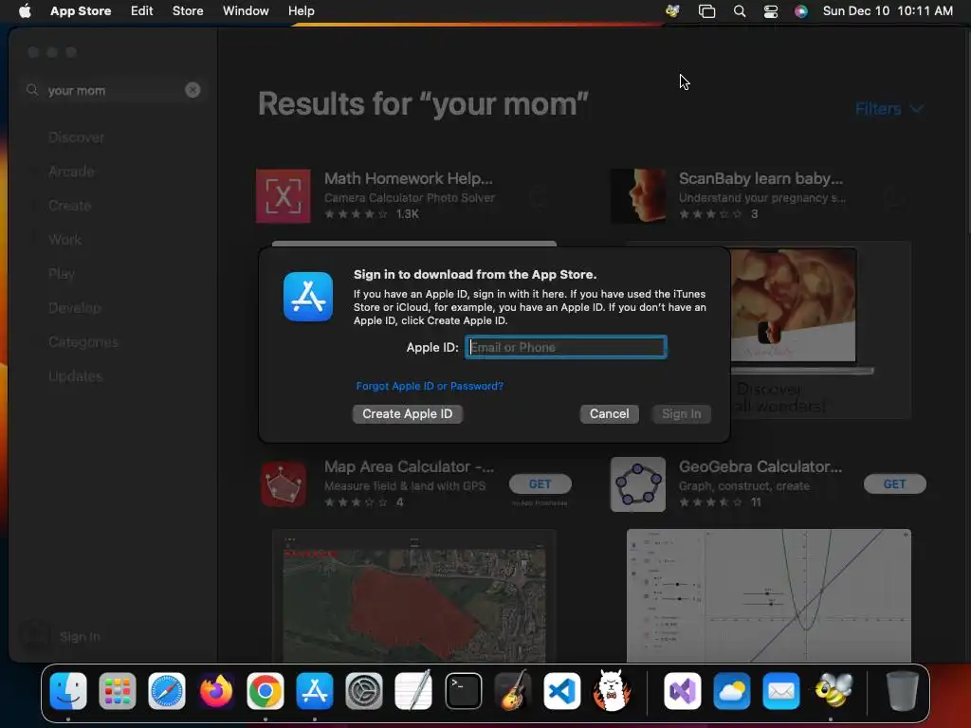Click Sign In at sidebar bottom
Screen dimensions: 971x728
(x=80, y=636)
